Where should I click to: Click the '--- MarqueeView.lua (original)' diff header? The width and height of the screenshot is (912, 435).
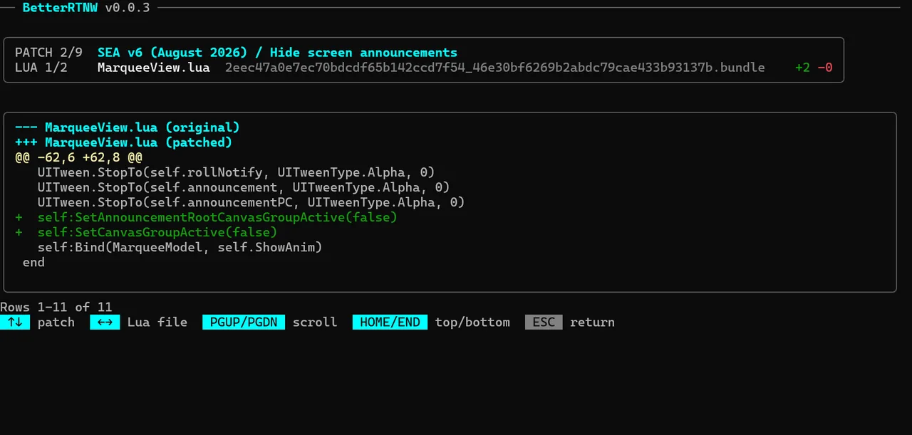[128, 127]
